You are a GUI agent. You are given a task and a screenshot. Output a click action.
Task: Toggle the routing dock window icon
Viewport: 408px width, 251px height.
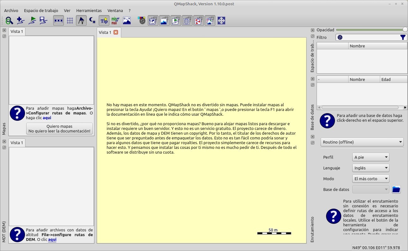tap(199, 21)
